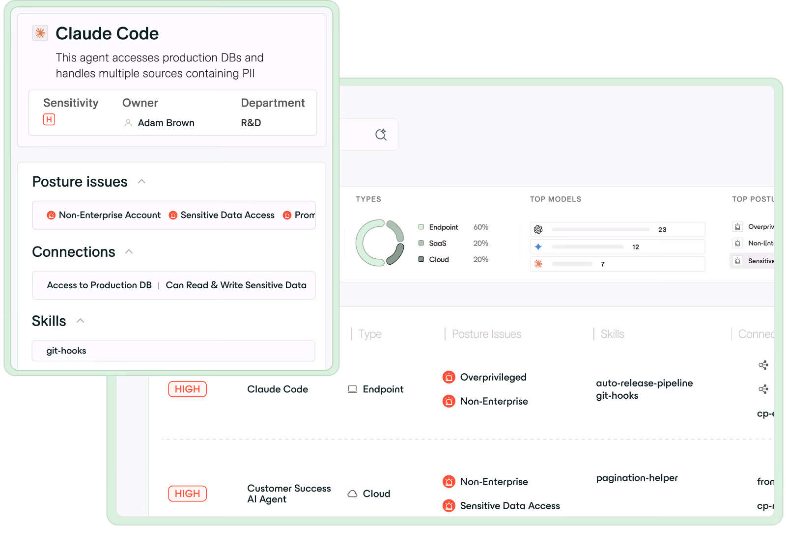Sort by the Skills column header

(612, 334)
